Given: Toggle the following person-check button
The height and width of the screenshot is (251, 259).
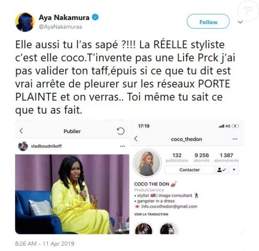Looking at the screenshot, I should click(x=222, y=170).
